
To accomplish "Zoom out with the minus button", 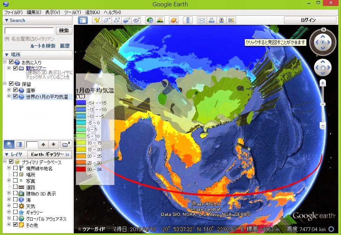I will [x=323, y=126].
